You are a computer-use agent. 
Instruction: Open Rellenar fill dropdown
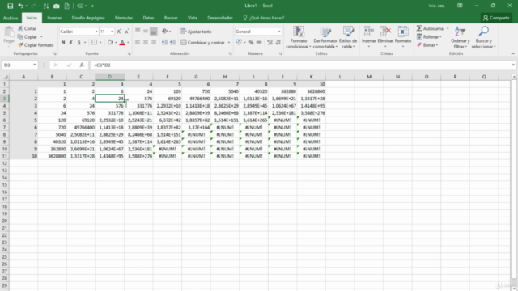click(x=429, y=36)
